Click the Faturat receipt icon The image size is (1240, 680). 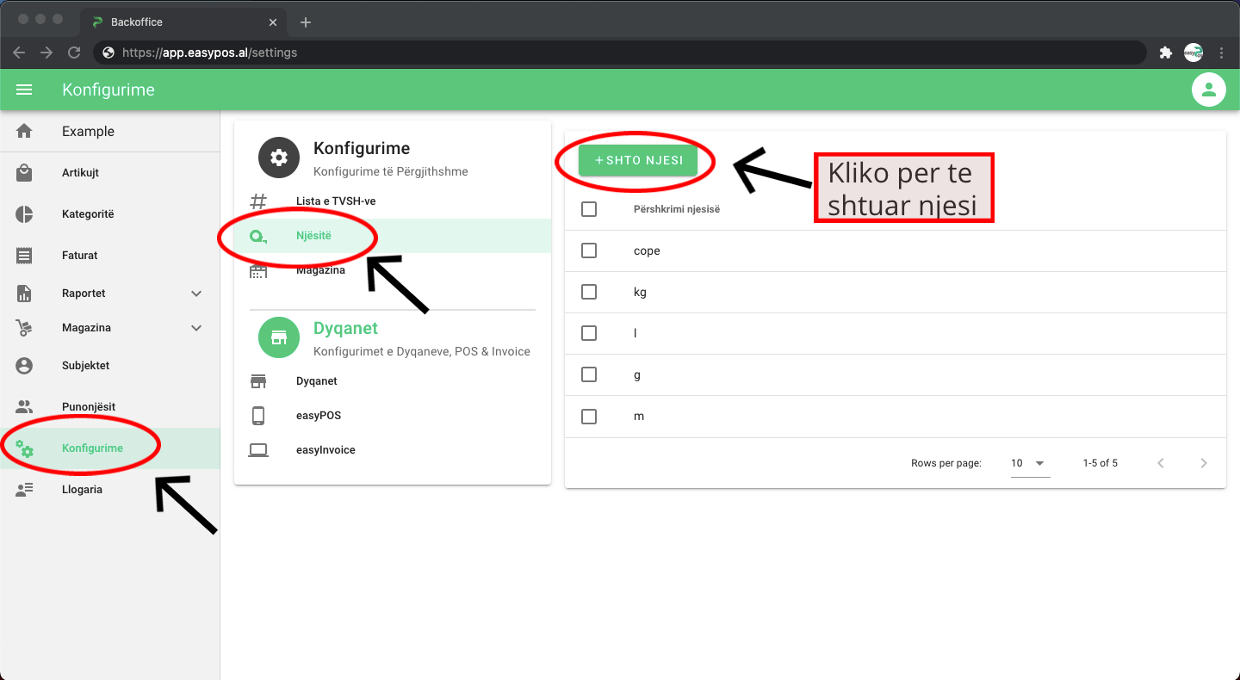tap(24, 256)
